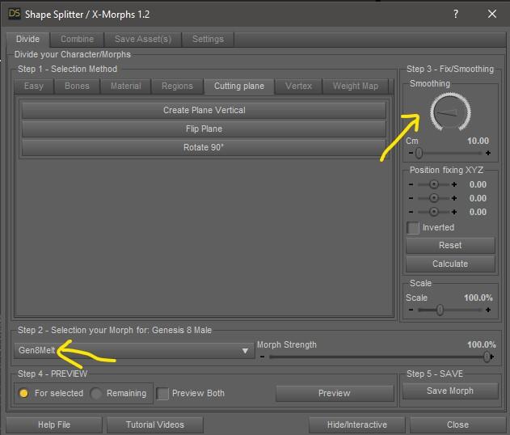Image resolution: width=510 pixels, height=435 pixels.
Task: Click the Smoothing Cm slider handle
Action: click(419, 153)
